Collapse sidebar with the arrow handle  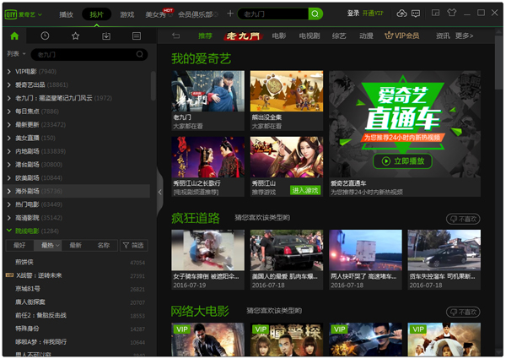coord(160,192)
